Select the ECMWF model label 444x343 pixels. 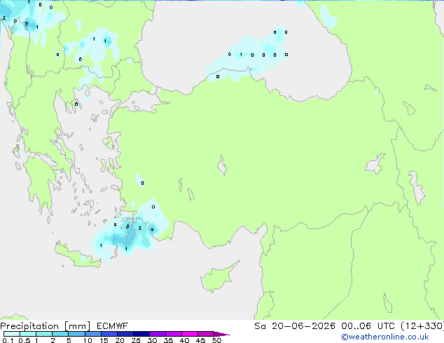113,326
